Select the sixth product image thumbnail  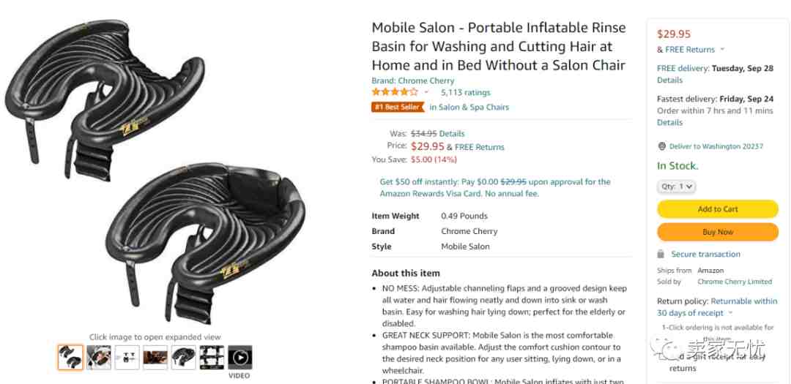coord(212,357)
